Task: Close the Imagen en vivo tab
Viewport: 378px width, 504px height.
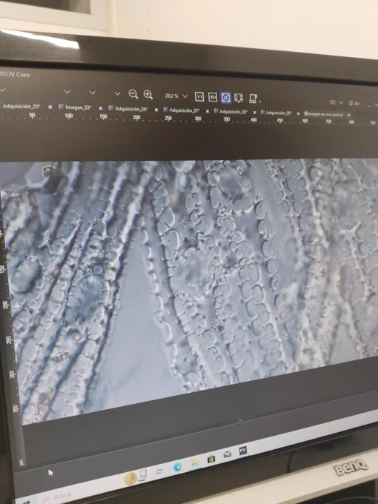Action: (349, 115)
